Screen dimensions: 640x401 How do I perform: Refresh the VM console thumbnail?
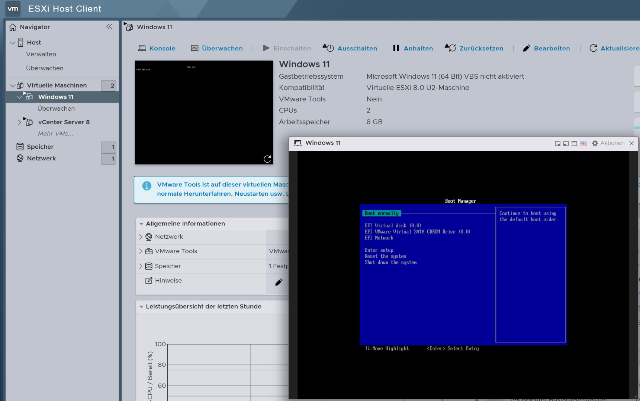tap(267, 159)
